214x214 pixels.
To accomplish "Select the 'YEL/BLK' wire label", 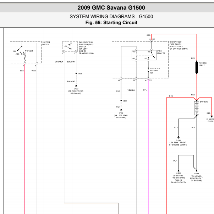I will (x=131, y=90).
